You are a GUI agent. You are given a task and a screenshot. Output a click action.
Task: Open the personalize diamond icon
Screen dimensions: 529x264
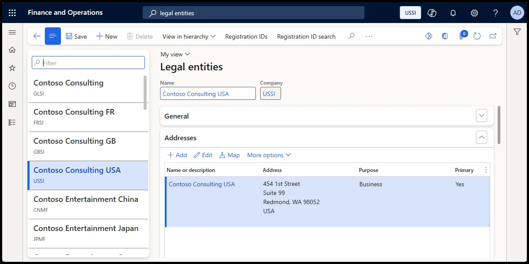coord(429,36)
